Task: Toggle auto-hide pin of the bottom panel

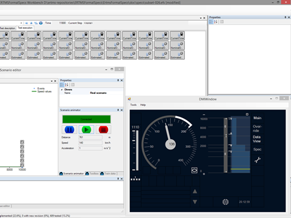Action: 118,179
